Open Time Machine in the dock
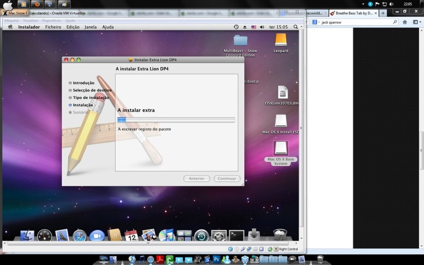This screenshot has width=424, height=265. pos(201,235)
